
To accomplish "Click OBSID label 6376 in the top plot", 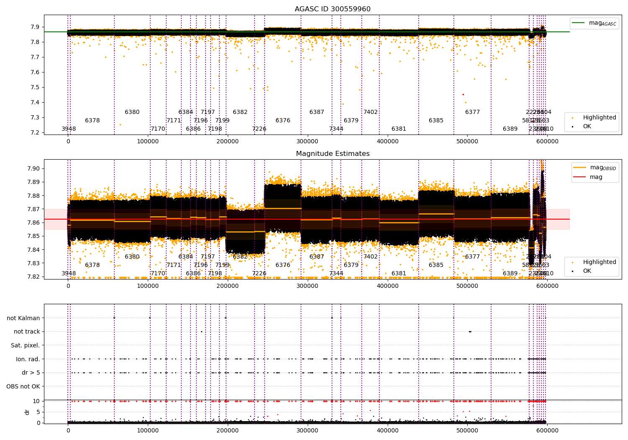I will (x=283, y=120).
